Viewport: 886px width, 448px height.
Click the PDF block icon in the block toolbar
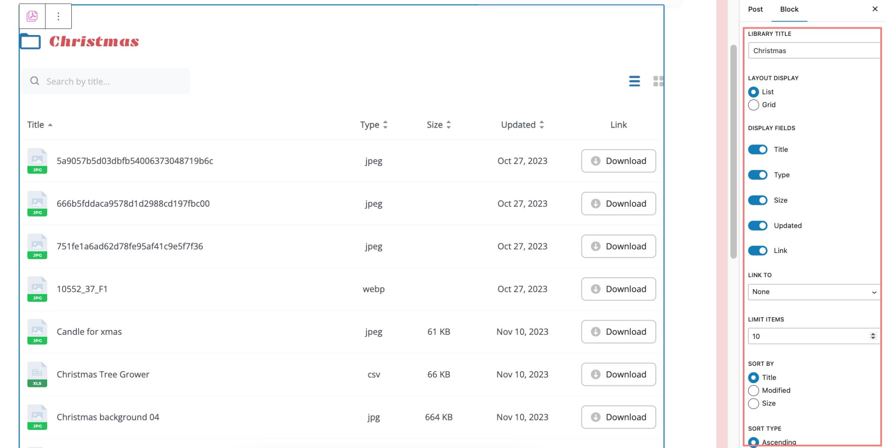[32, 16]
